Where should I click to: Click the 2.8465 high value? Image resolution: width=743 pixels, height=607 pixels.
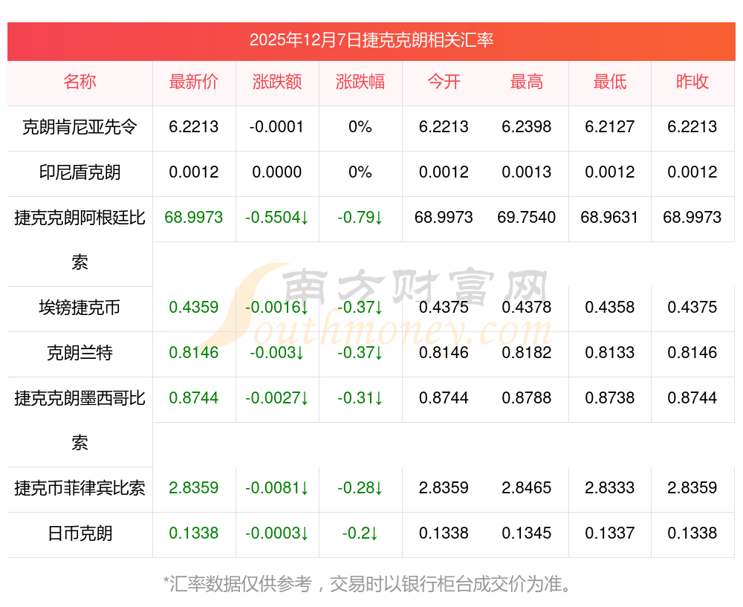point(527,487)
